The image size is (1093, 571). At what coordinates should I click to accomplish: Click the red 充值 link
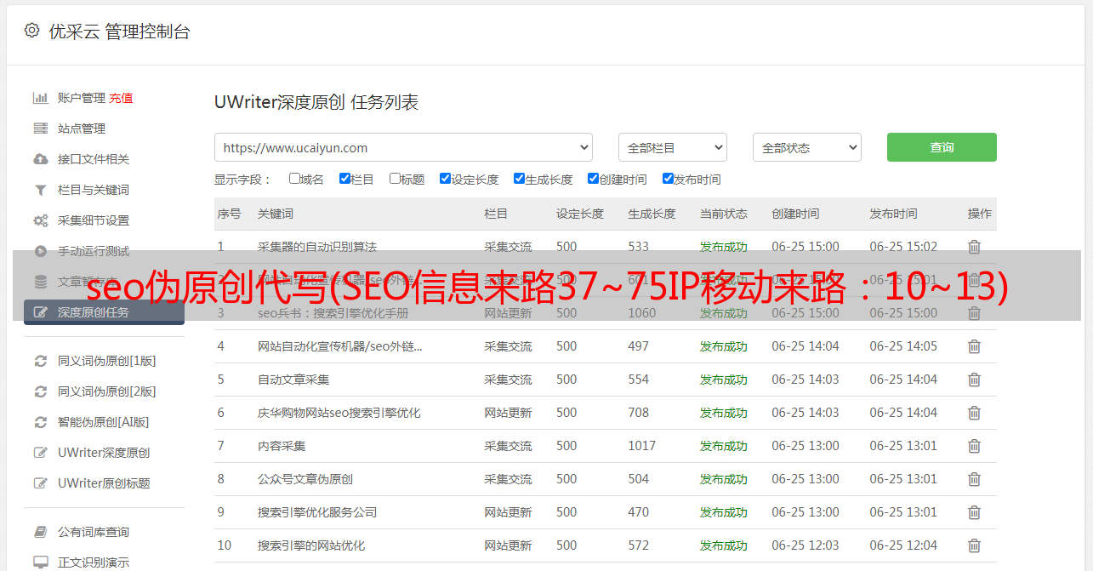tap(121, 98)
